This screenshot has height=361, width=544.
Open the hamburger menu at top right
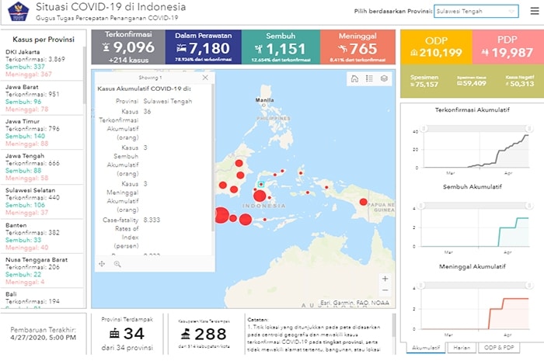pos(534,11)
